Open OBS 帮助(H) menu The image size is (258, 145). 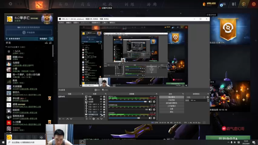112,23
